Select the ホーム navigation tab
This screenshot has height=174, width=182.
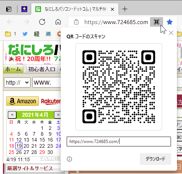[x=13, y=69]
